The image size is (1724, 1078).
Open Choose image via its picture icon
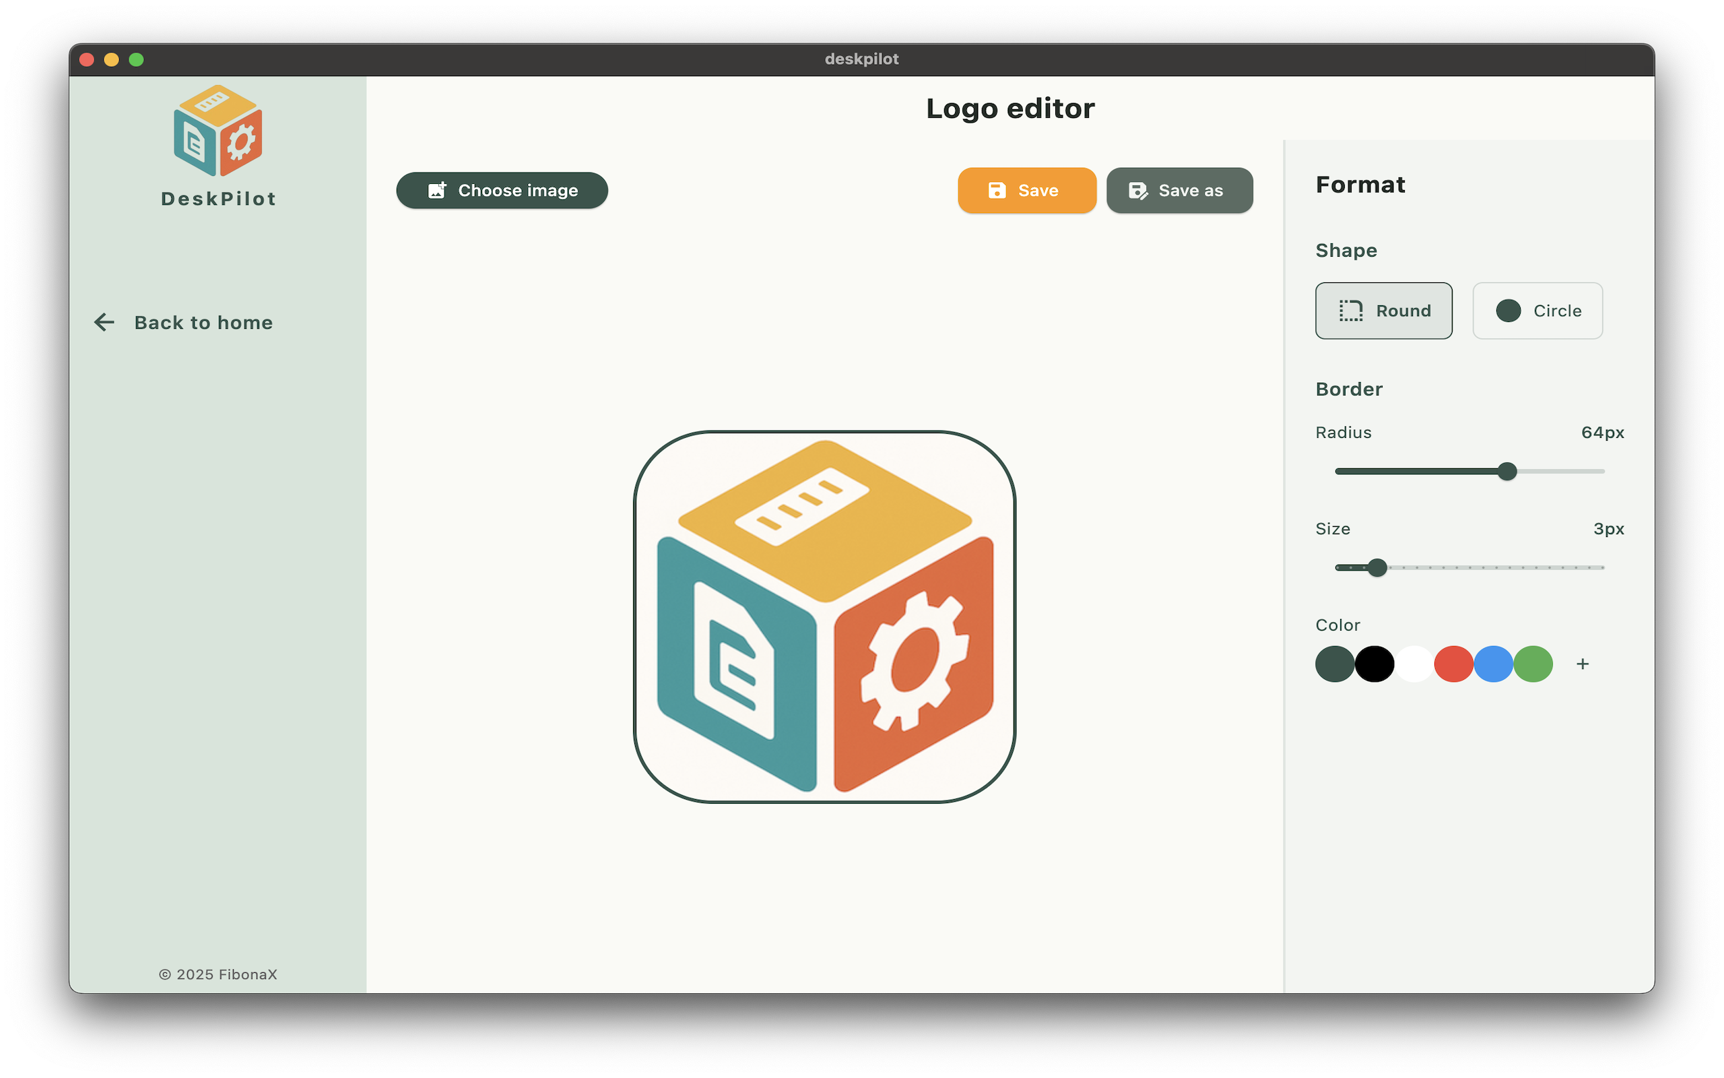pos(438,191)
